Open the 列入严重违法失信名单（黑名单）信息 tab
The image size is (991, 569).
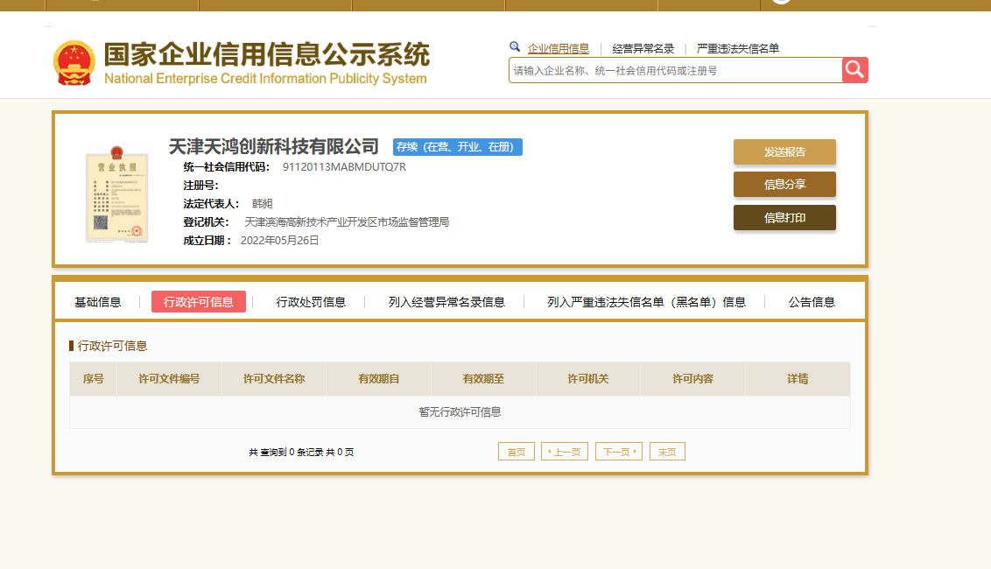pyautogui.click(x=647, y=302)
